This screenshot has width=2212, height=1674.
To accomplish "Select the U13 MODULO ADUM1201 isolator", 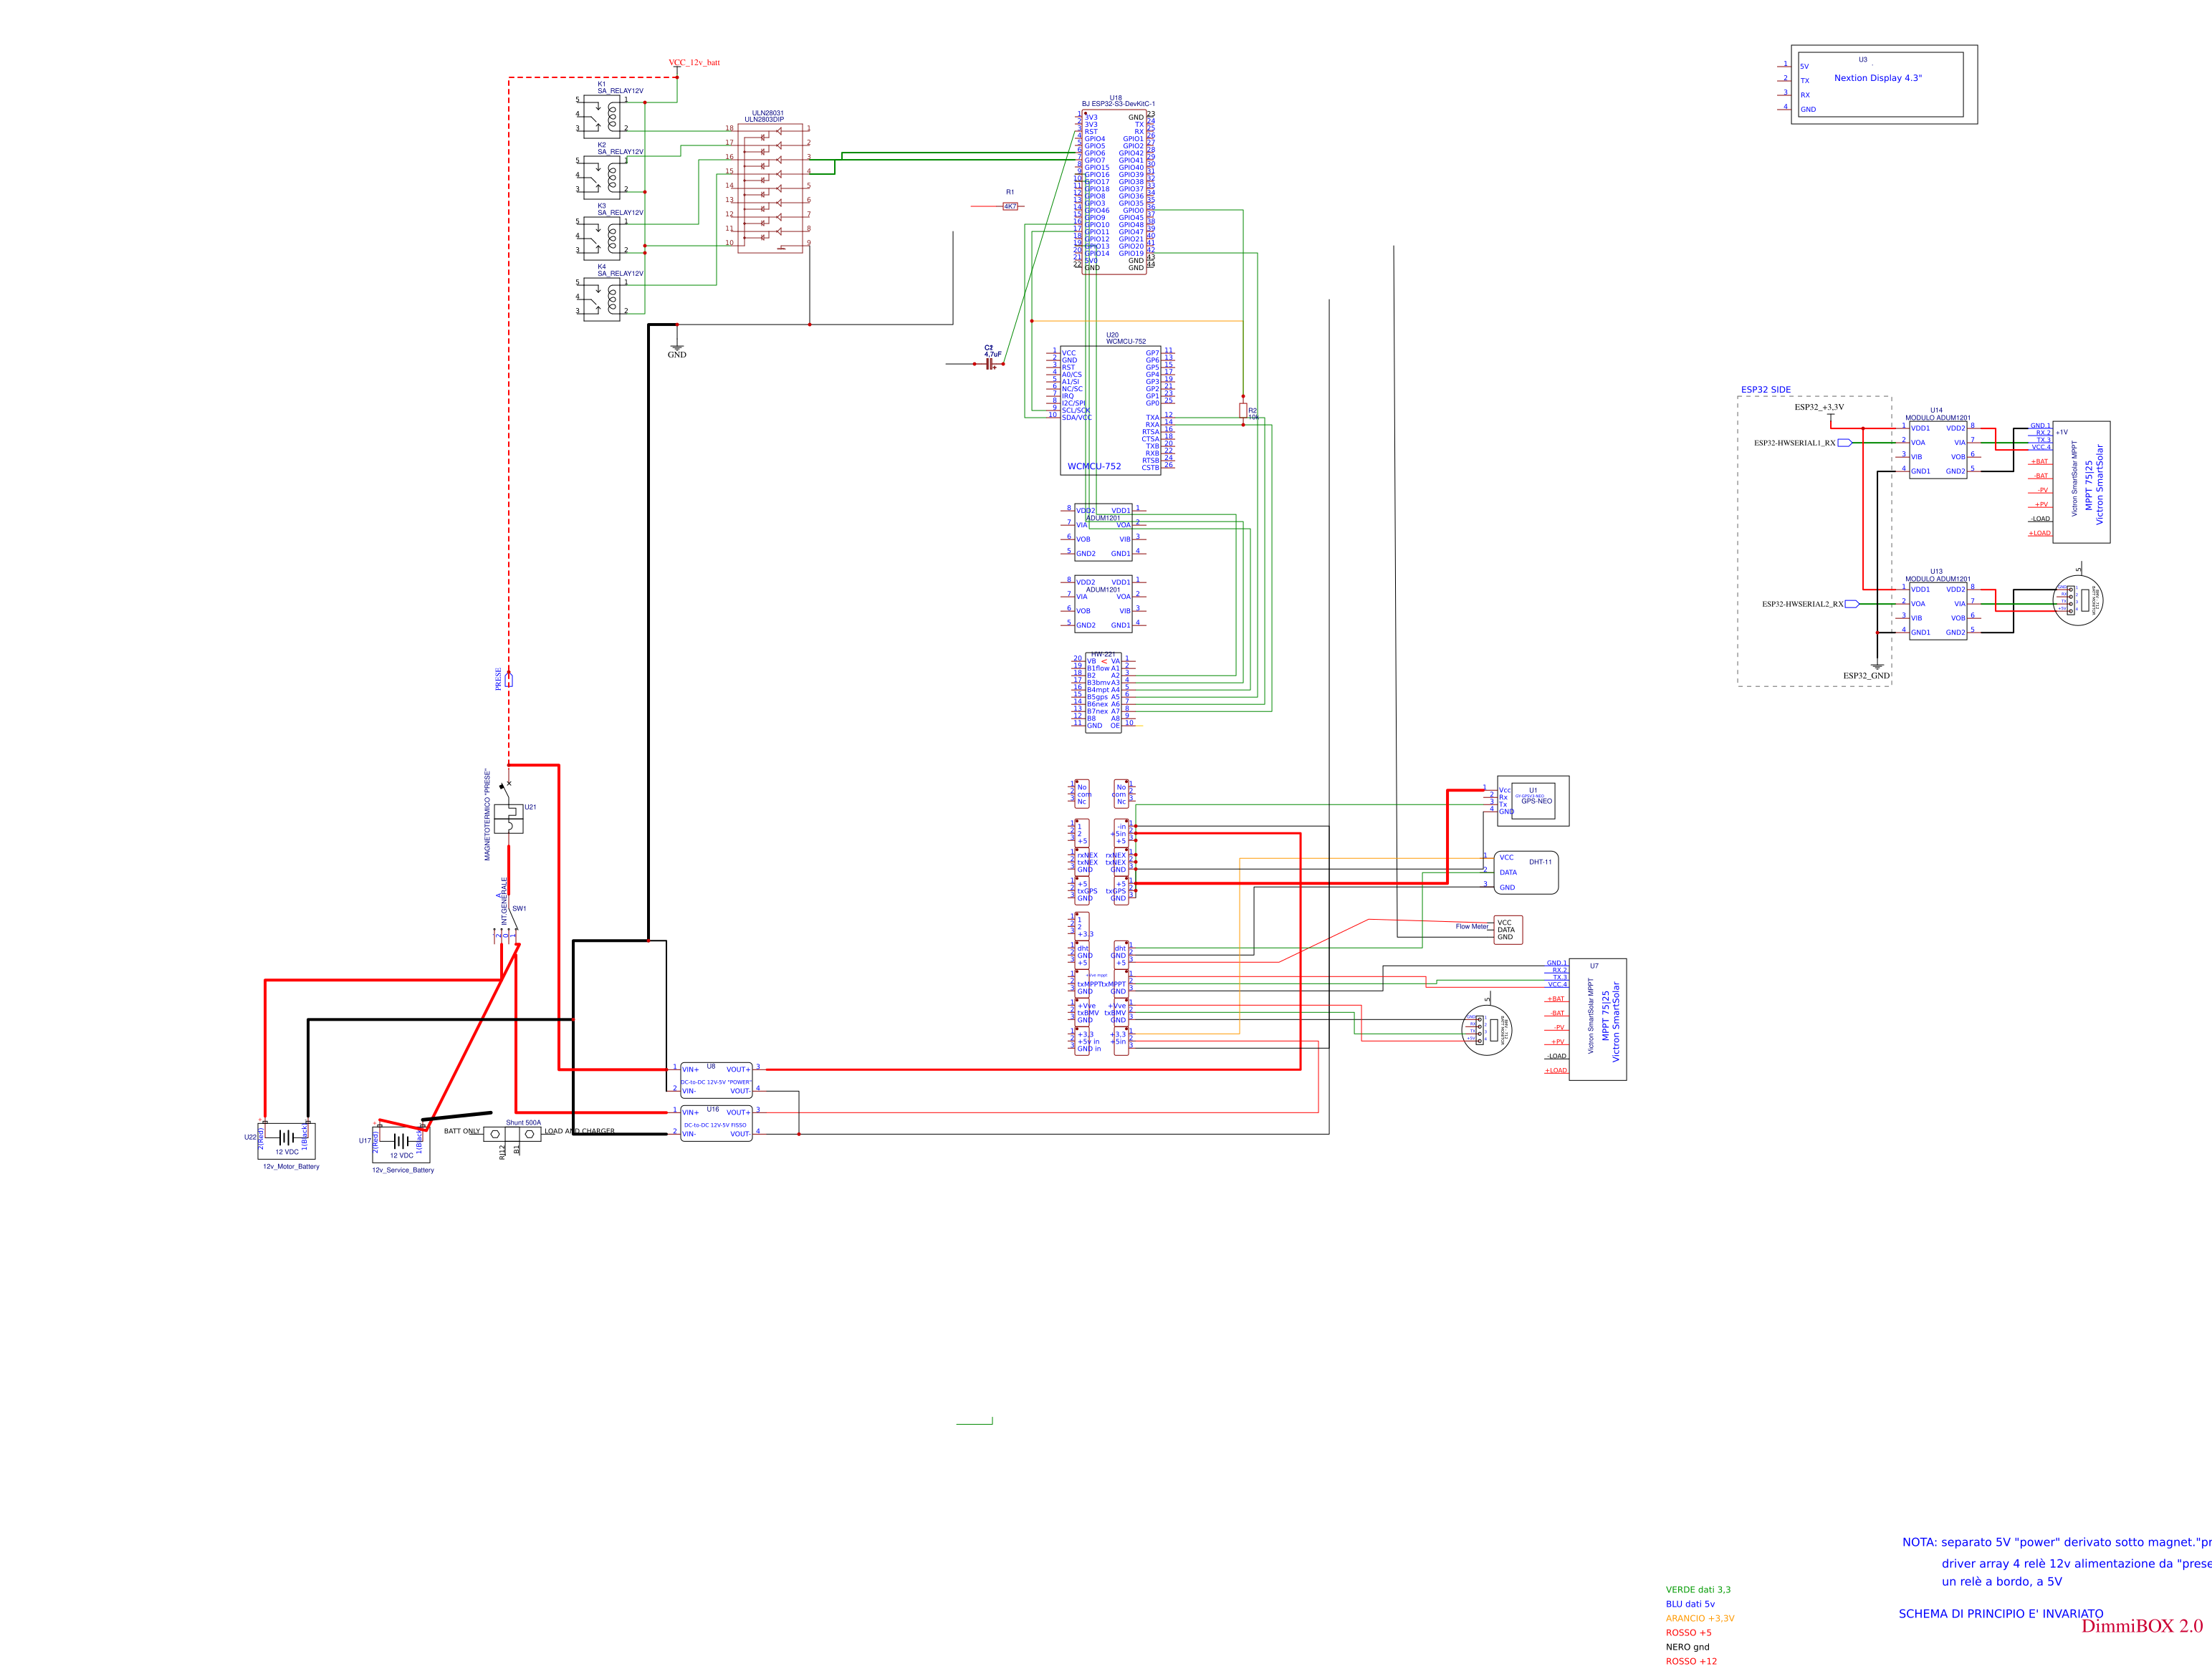I will point(1938,610).
